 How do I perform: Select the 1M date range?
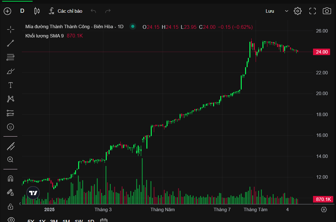pyautogui.click(x=66, y=220)
